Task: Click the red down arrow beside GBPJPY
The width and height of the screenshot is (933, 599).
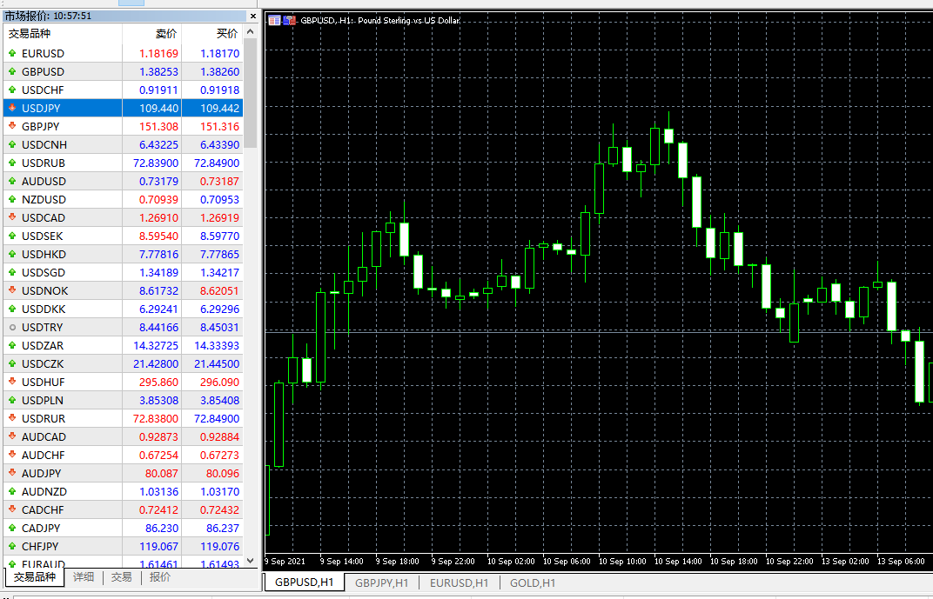Action: 11,126
